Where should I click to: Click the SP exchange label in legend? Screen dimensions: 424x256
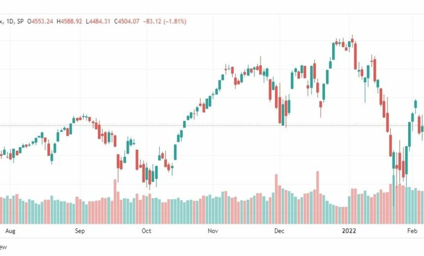coord(20,21)
